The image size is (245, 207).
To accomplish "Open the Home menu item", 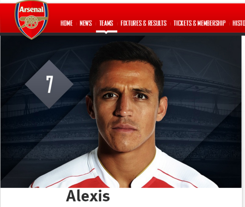I will (x=66, y=23).
